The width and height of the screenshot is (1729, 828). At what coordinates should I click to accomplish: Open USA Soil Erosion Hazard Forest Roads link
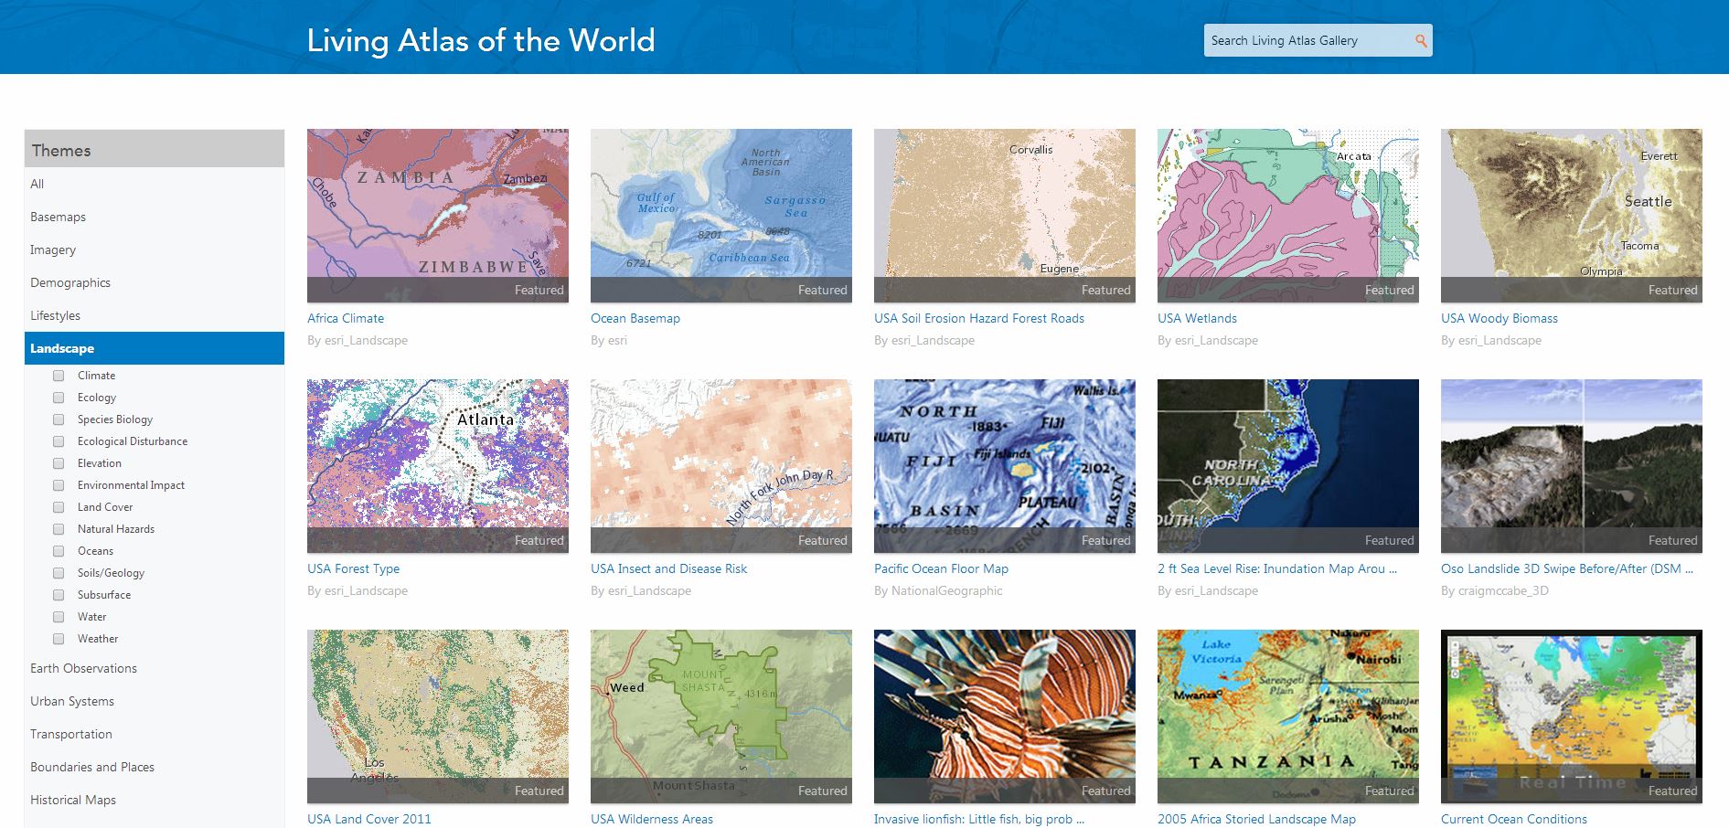(x=979, y=318)
